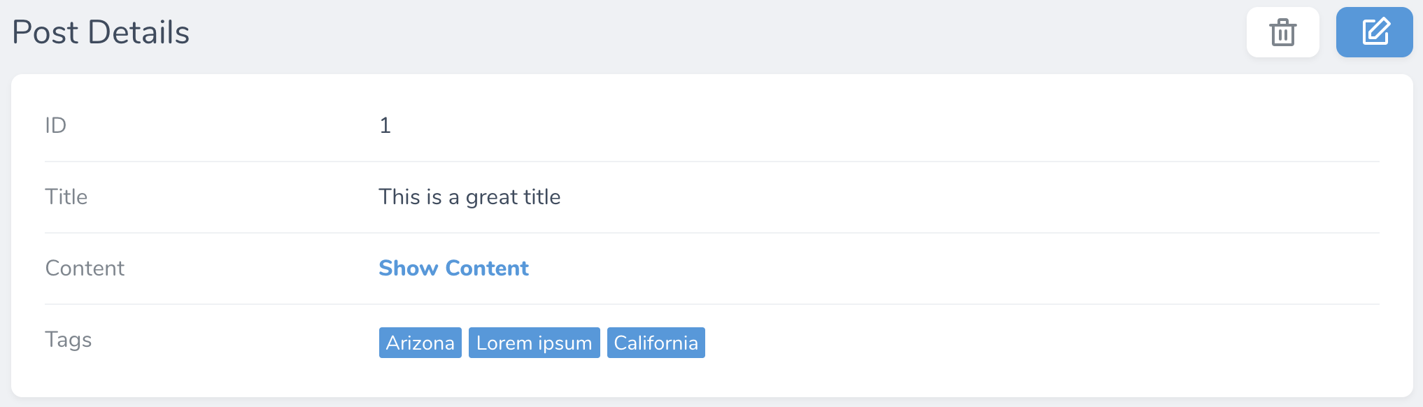Click the Arizona tag
The width and height of the screenshot is (1423, 407).
[420, 343]
